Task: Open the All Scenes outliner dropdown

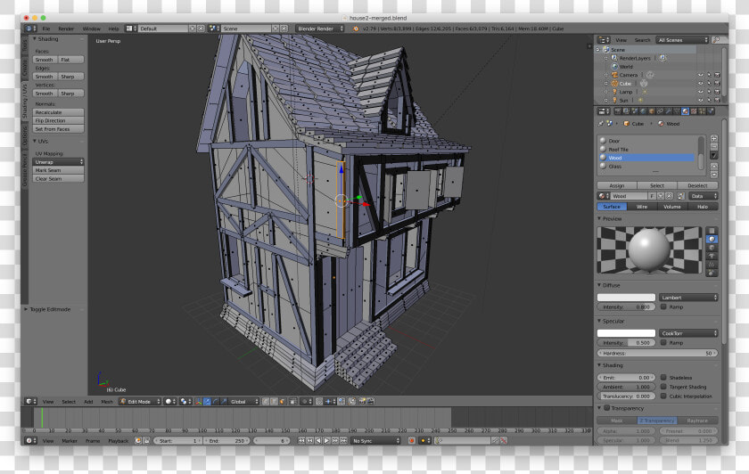Action: point(682,40)
